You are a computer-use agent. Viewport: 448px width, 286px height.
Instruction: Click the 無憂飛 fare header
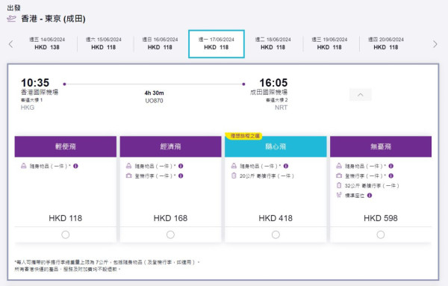[381, 146]
